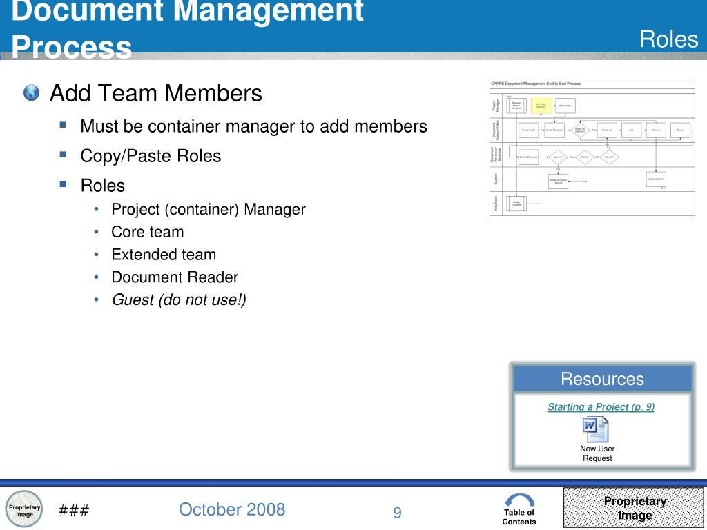Select the 'Document Reader' role
Viewport: 707px width, 530px height.
(175, 277)
